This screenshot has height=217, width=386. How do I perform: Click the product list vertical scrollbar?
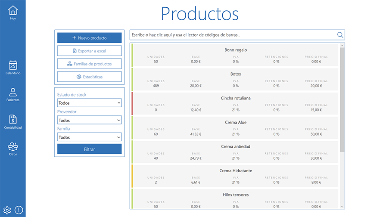[x=342, y=99]
